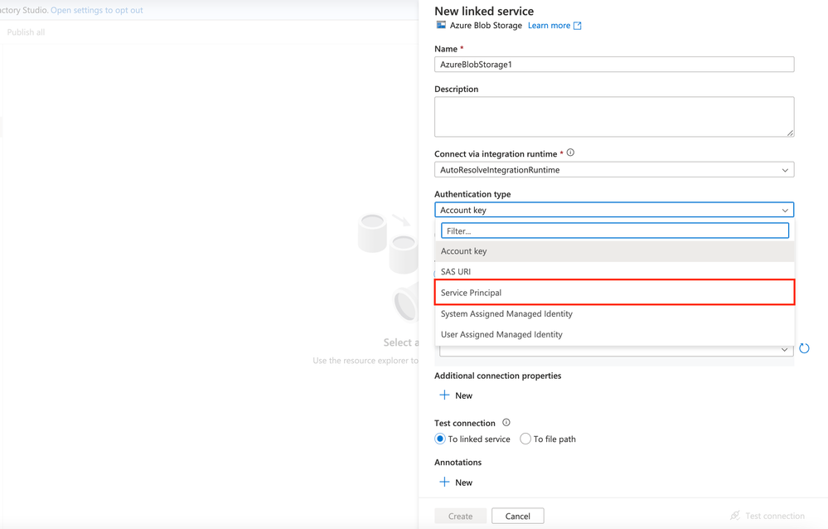
Task: Open the Learn more link
Action: [x=549, y=26]
